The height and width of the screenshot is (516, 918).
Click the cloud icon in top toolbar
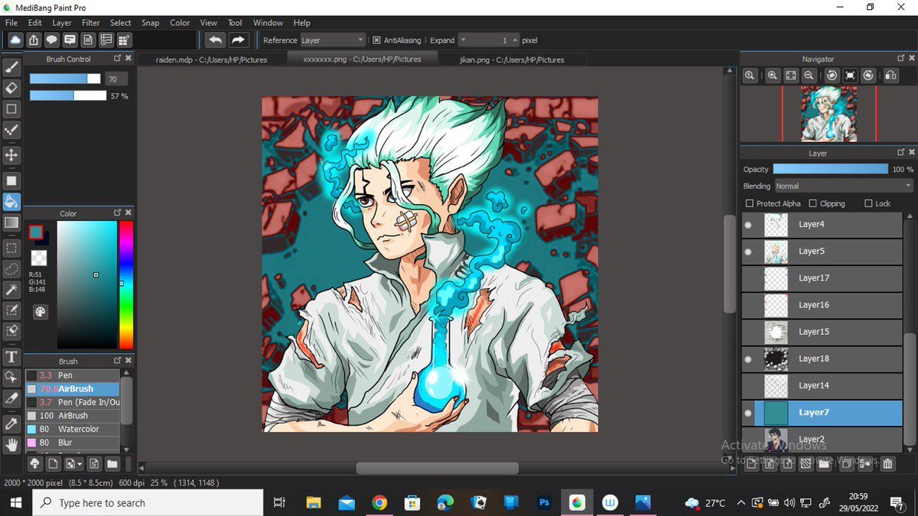pyautogui.click(x=15, y=40)
